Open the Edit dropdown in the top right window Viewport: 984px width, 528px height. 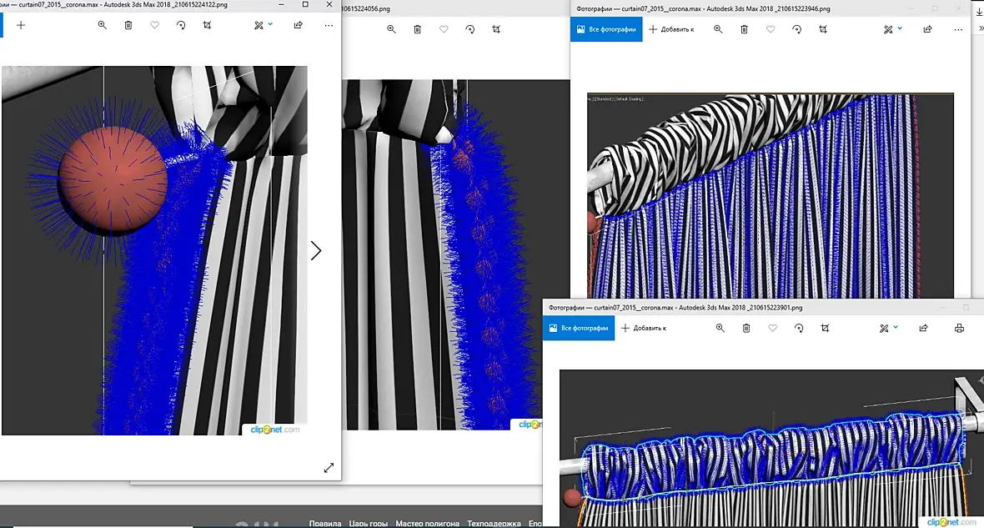point(892,29)
